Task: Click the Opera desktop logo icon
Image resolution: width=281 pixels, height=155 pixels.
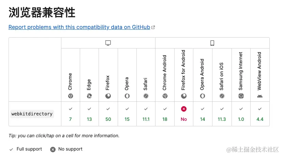Action: tap(127, 96)
